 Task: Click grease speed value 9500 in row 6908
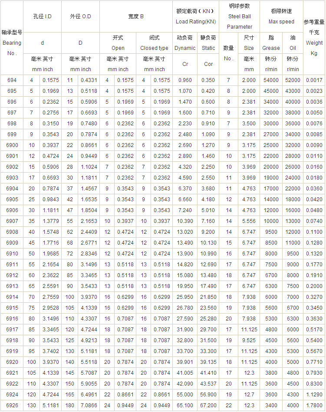pyautogui.click(x=271, y=232)
